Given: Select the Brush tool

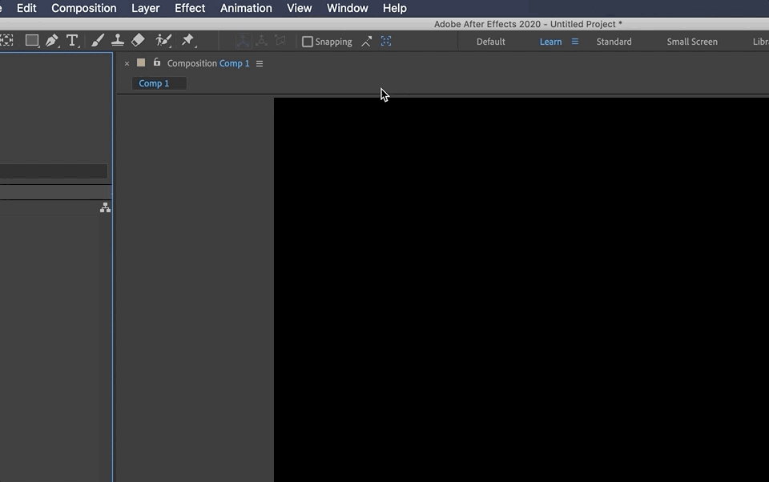Looking at the screenshot, I should [x=98, y=40].
